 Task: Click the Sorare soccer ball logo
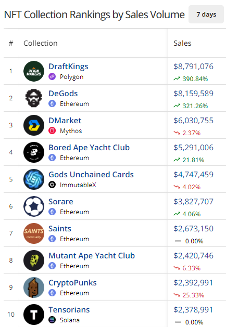pyautogui.click(x=34, y=206)
